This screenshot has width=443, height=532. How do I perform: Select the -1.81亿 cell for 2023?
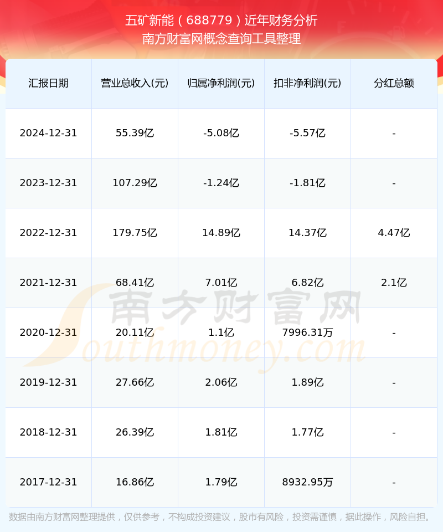click(x=307, y=183)
